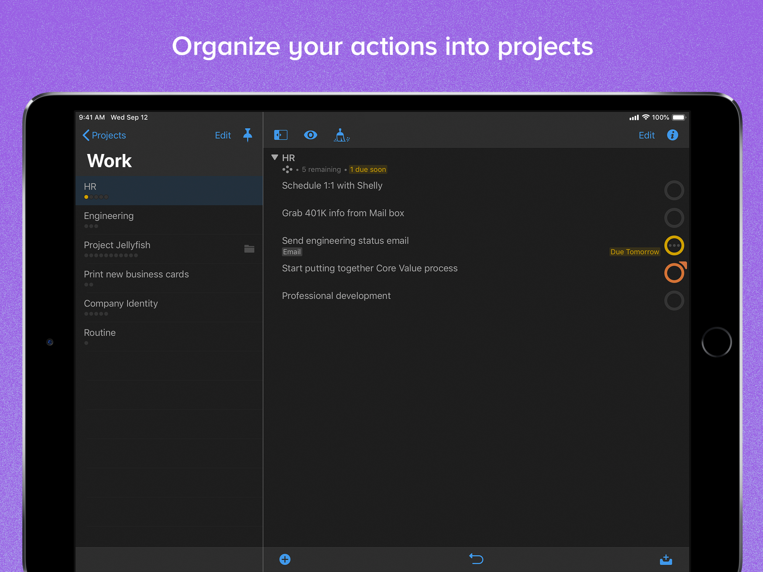Tap Edit in the sidebar header
This screenshot has height=572, width=763.
tap(222, 135)
